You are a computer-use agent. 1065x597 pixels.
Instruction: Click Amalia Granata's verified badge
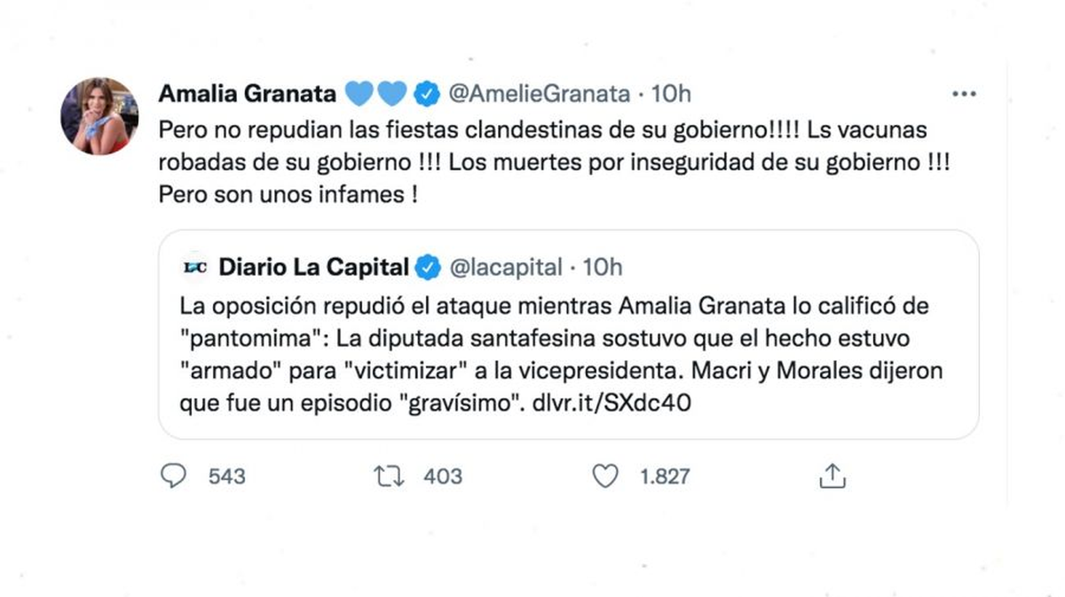click(x=427, y=93)
